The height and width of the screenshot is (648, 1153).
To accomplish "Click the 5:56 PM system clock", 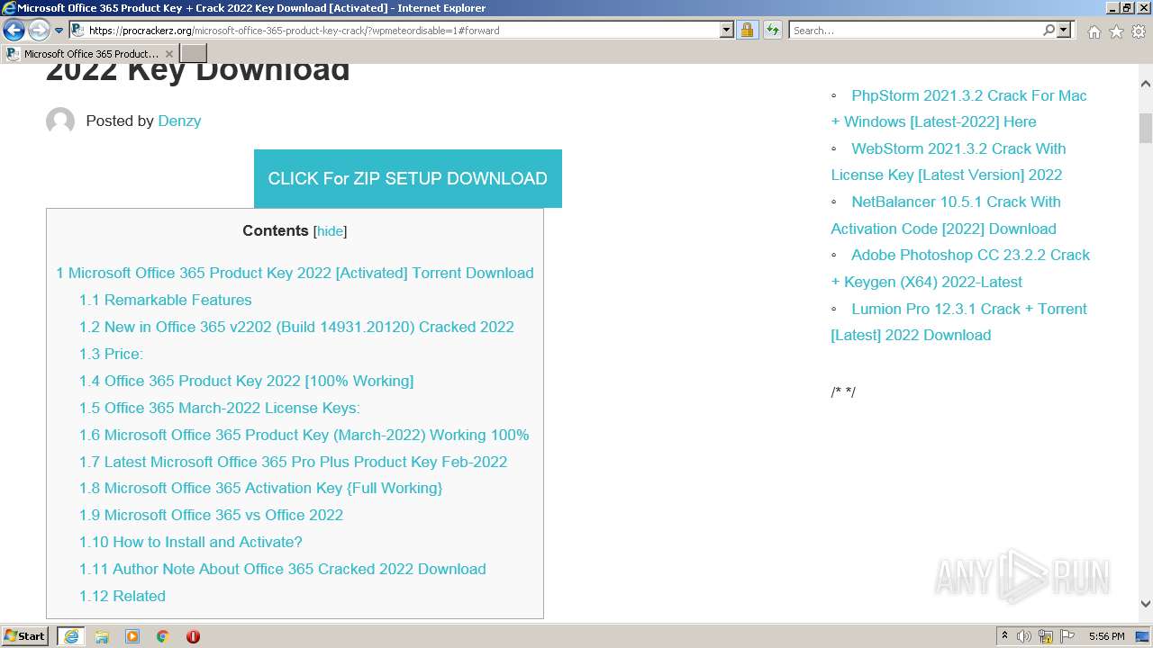I will [1106, 636].
